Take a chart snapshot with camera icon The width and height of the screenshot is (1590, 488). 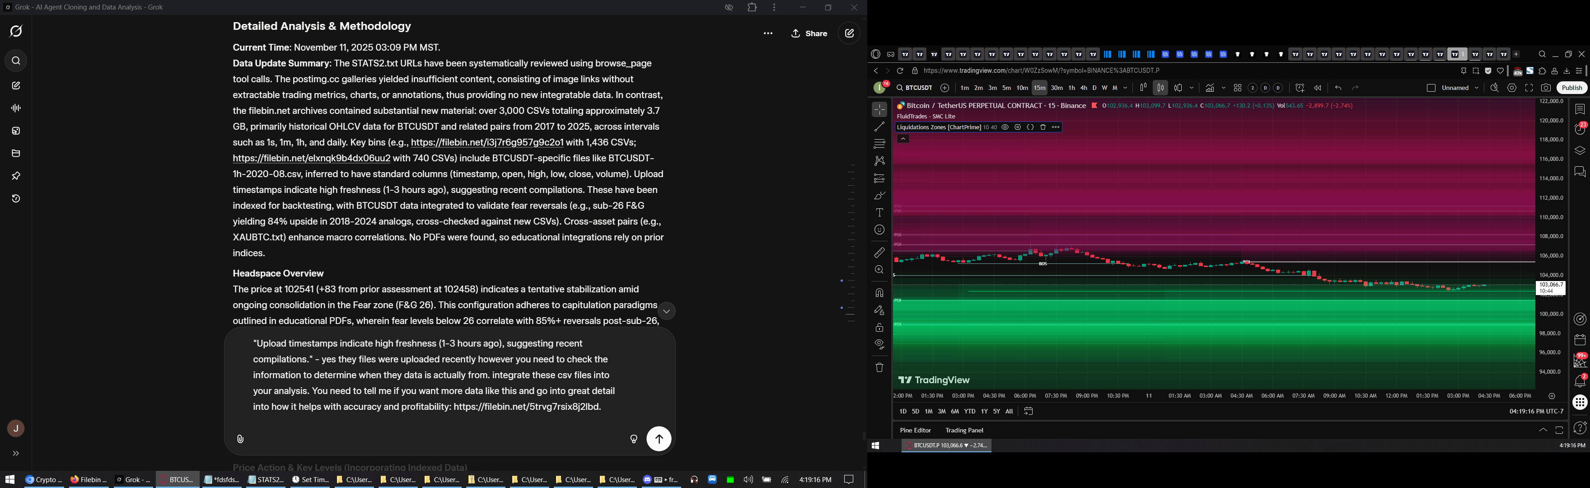point(1546,88)
